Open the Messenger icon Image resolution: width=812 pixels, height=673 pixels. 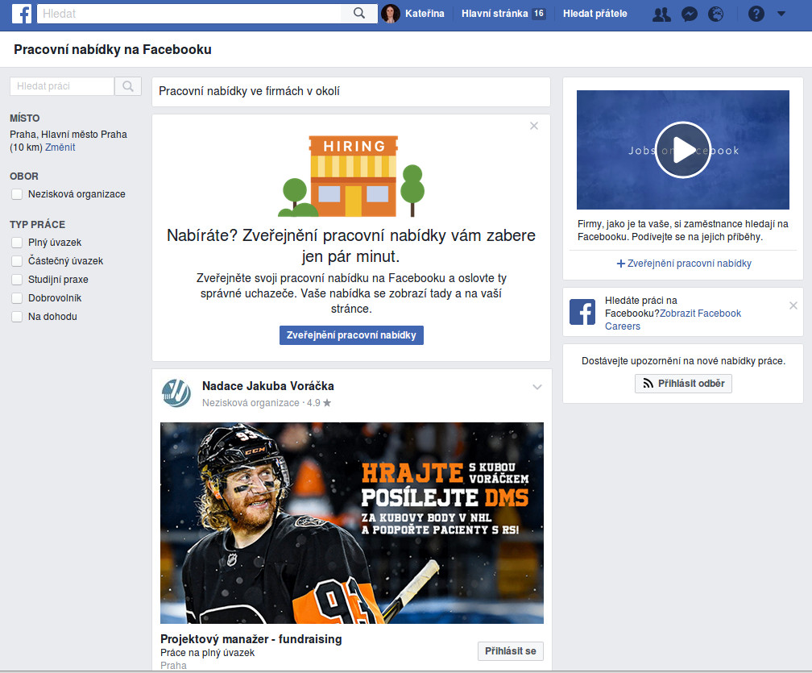coord(690,14)
